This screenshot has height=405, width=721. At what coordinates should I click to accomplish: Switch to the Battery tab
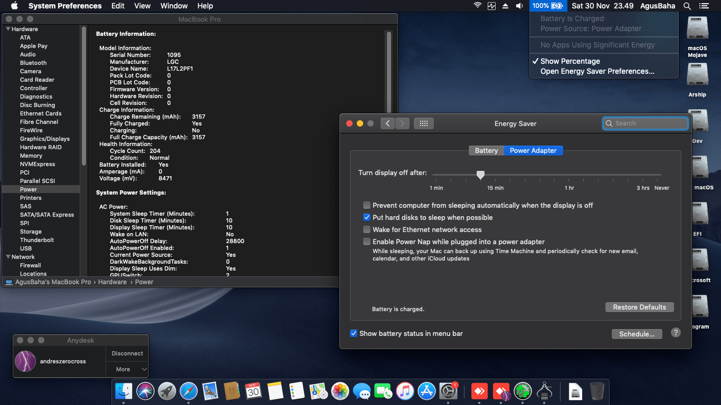(x=486, y=150)
